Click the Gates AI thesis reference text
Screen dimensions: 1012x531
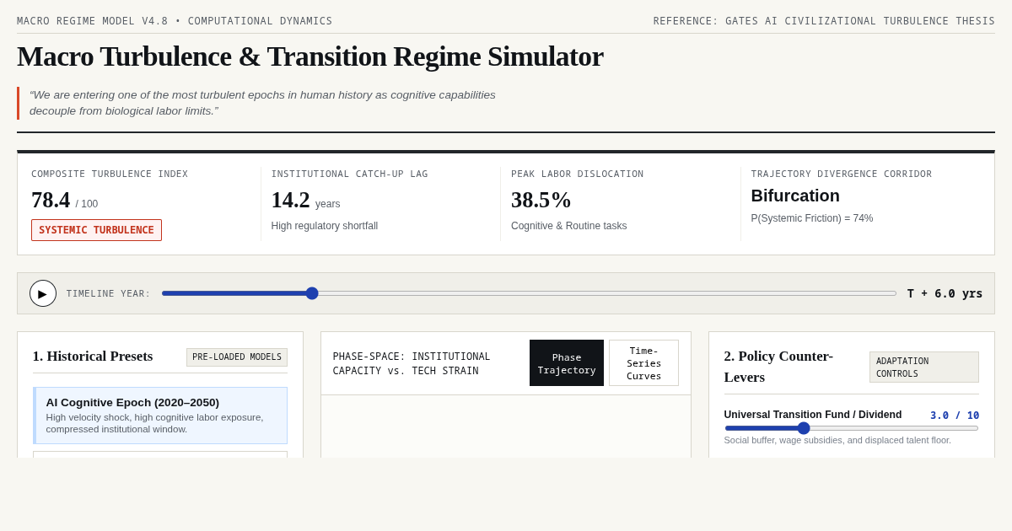click(x=824, y=21)
